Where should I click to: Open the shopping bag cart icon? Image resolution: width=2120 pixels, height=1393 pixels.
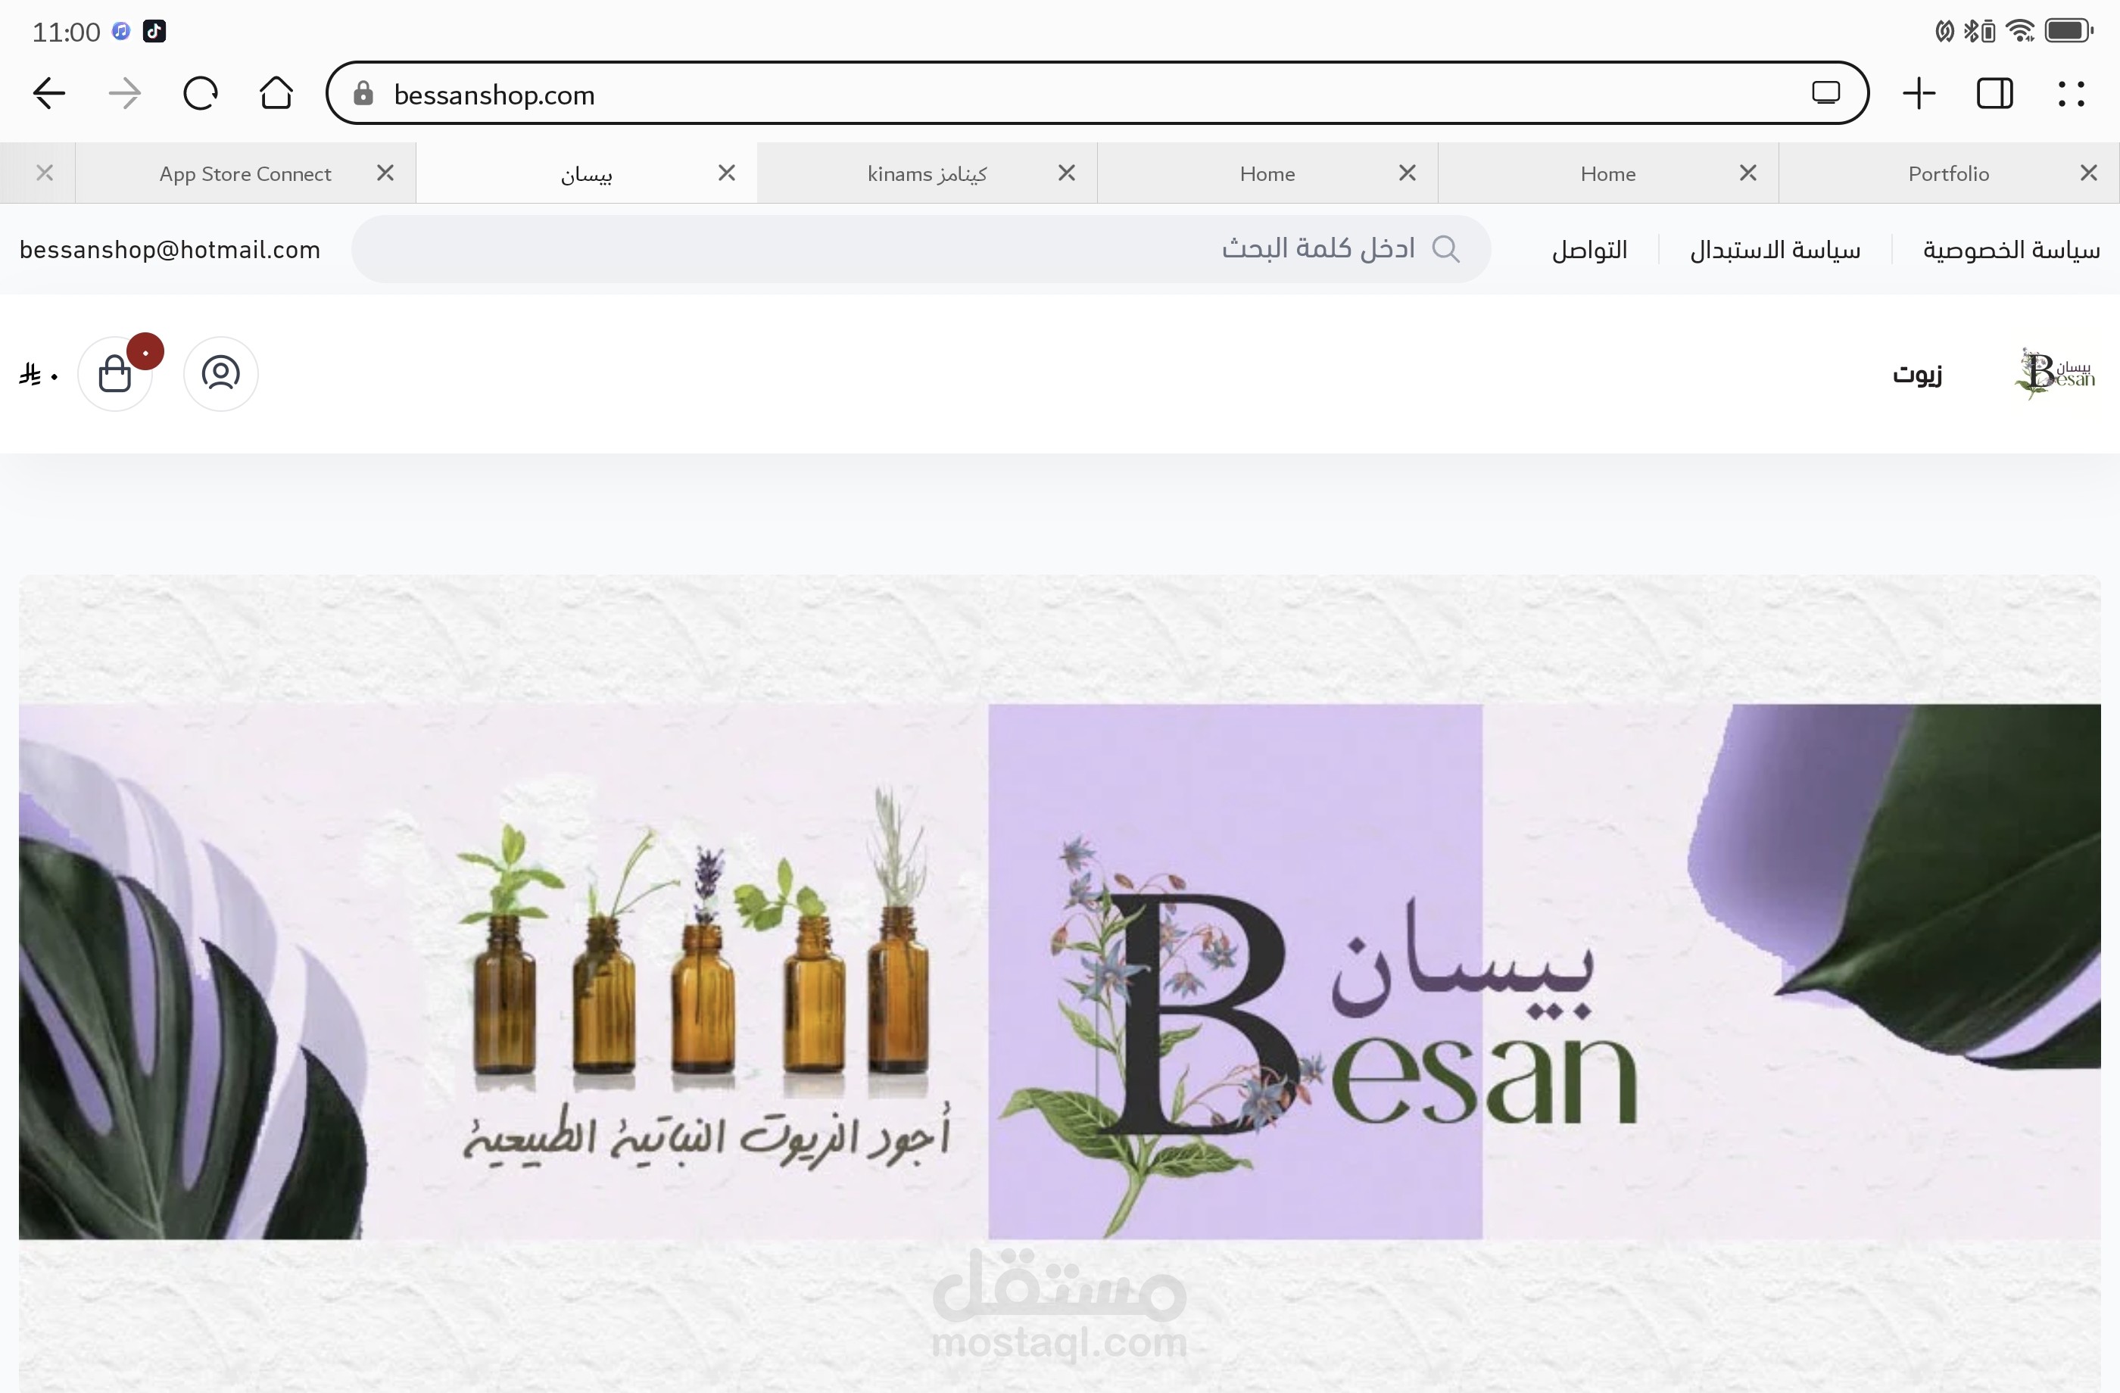point(115,373)
